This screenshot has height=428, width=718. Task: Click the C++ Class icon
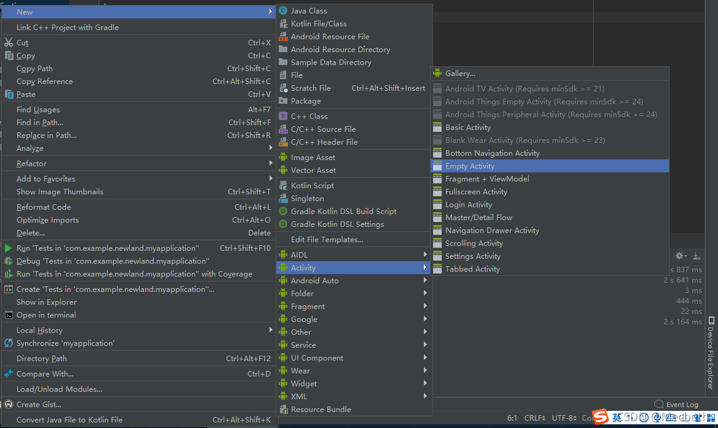pyautogui.click(x=284, y=116)
